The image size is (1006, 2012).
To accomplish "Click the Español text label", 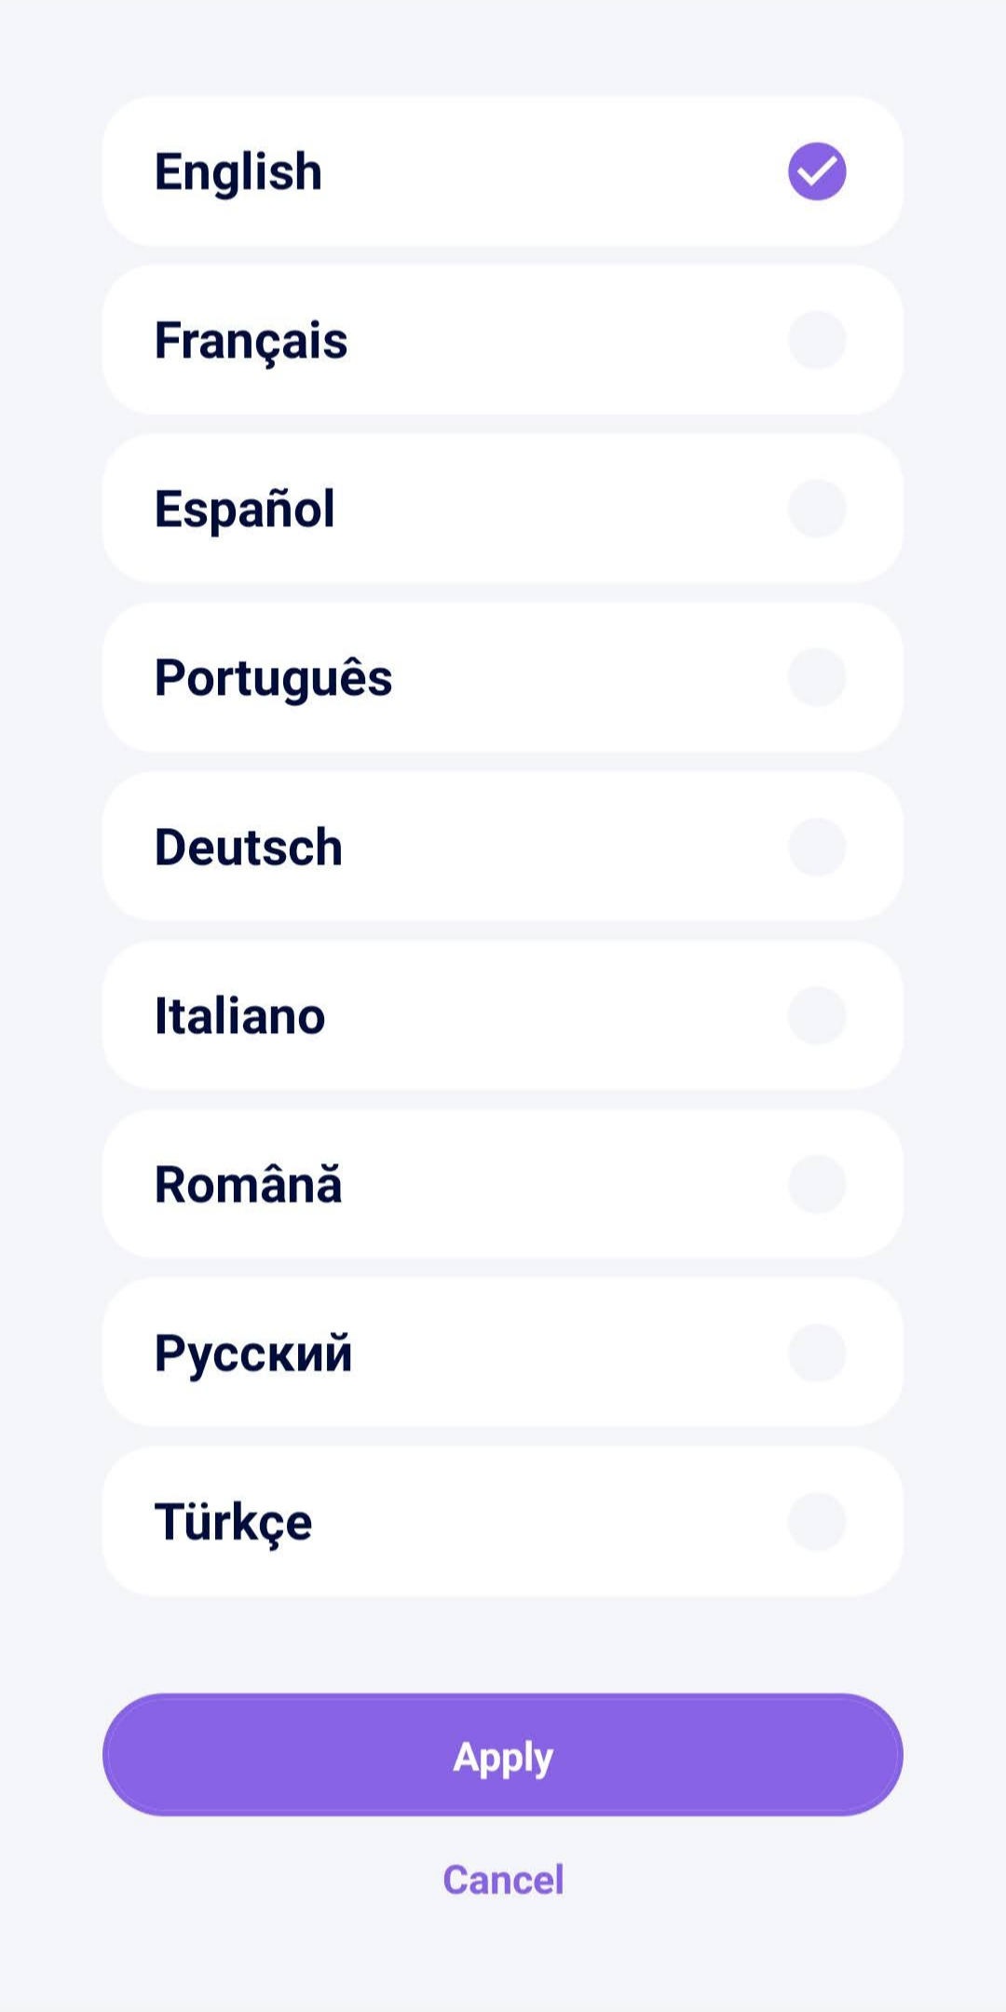I will click(x=244, y=510).
